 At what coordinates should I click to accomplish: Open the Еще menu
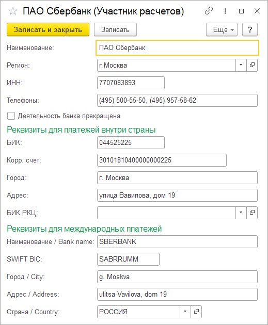(222, 29)
